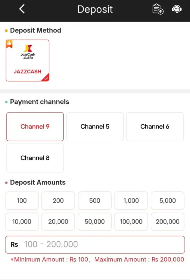Pick payment Channel 8

coord(35,158)
